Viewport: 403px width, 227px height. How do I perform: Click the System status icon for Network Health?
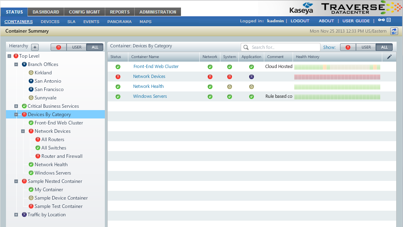tap(230, 87)
